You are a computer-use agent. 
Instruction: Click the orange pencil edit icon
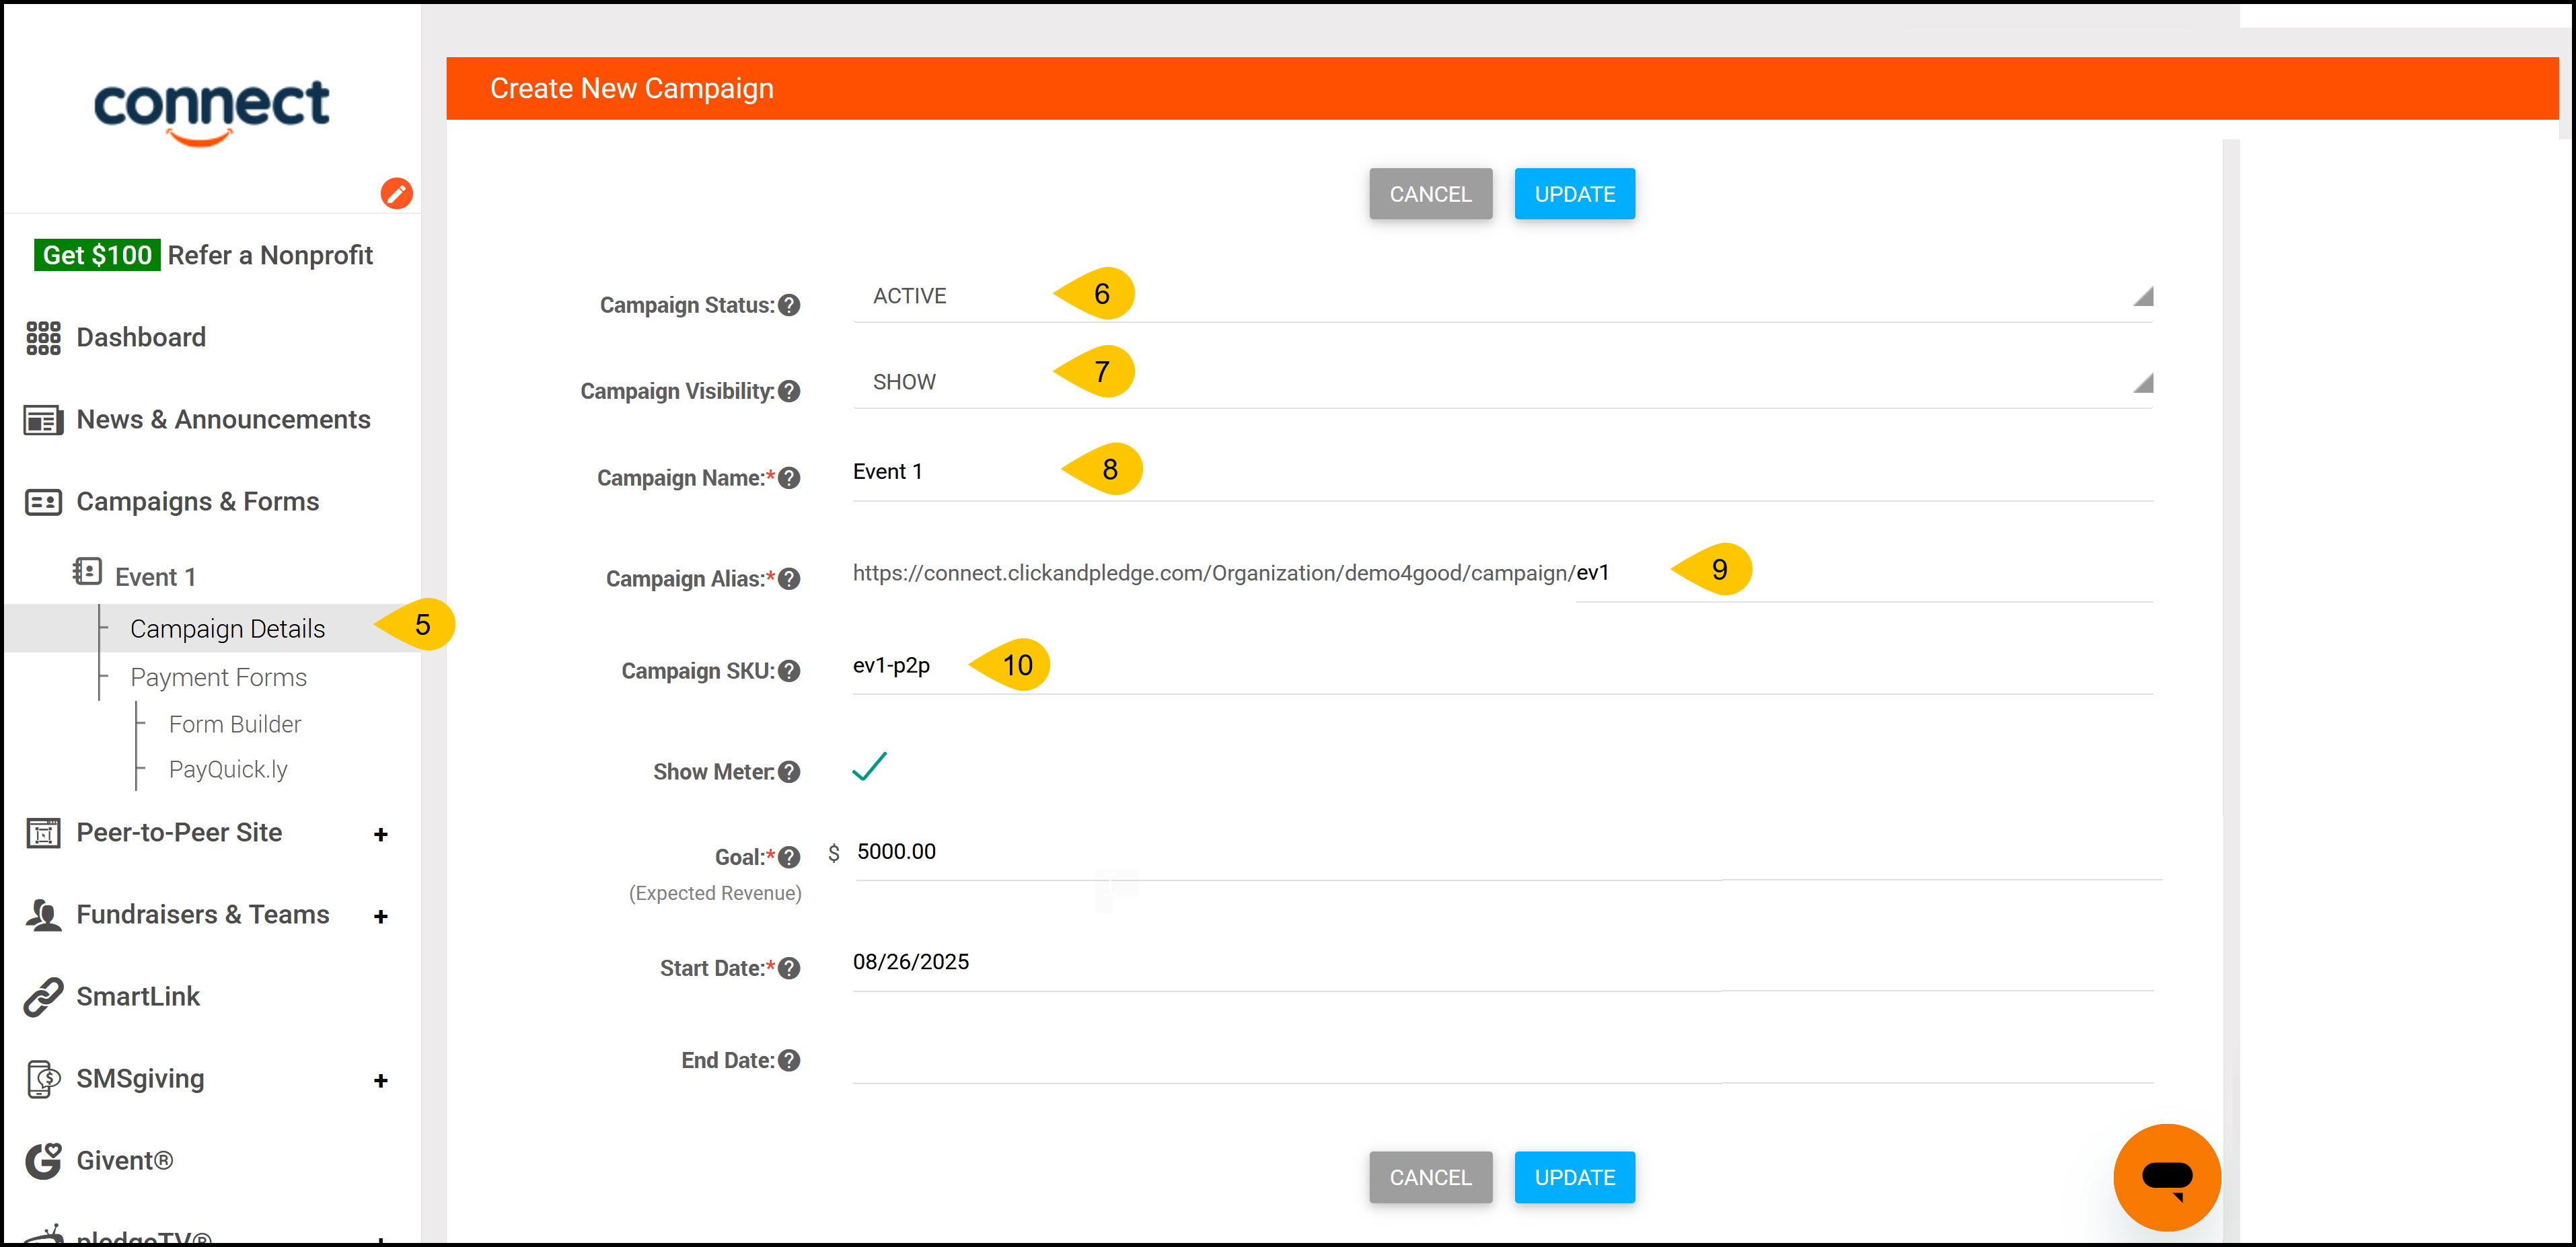(x=396, y=193)
